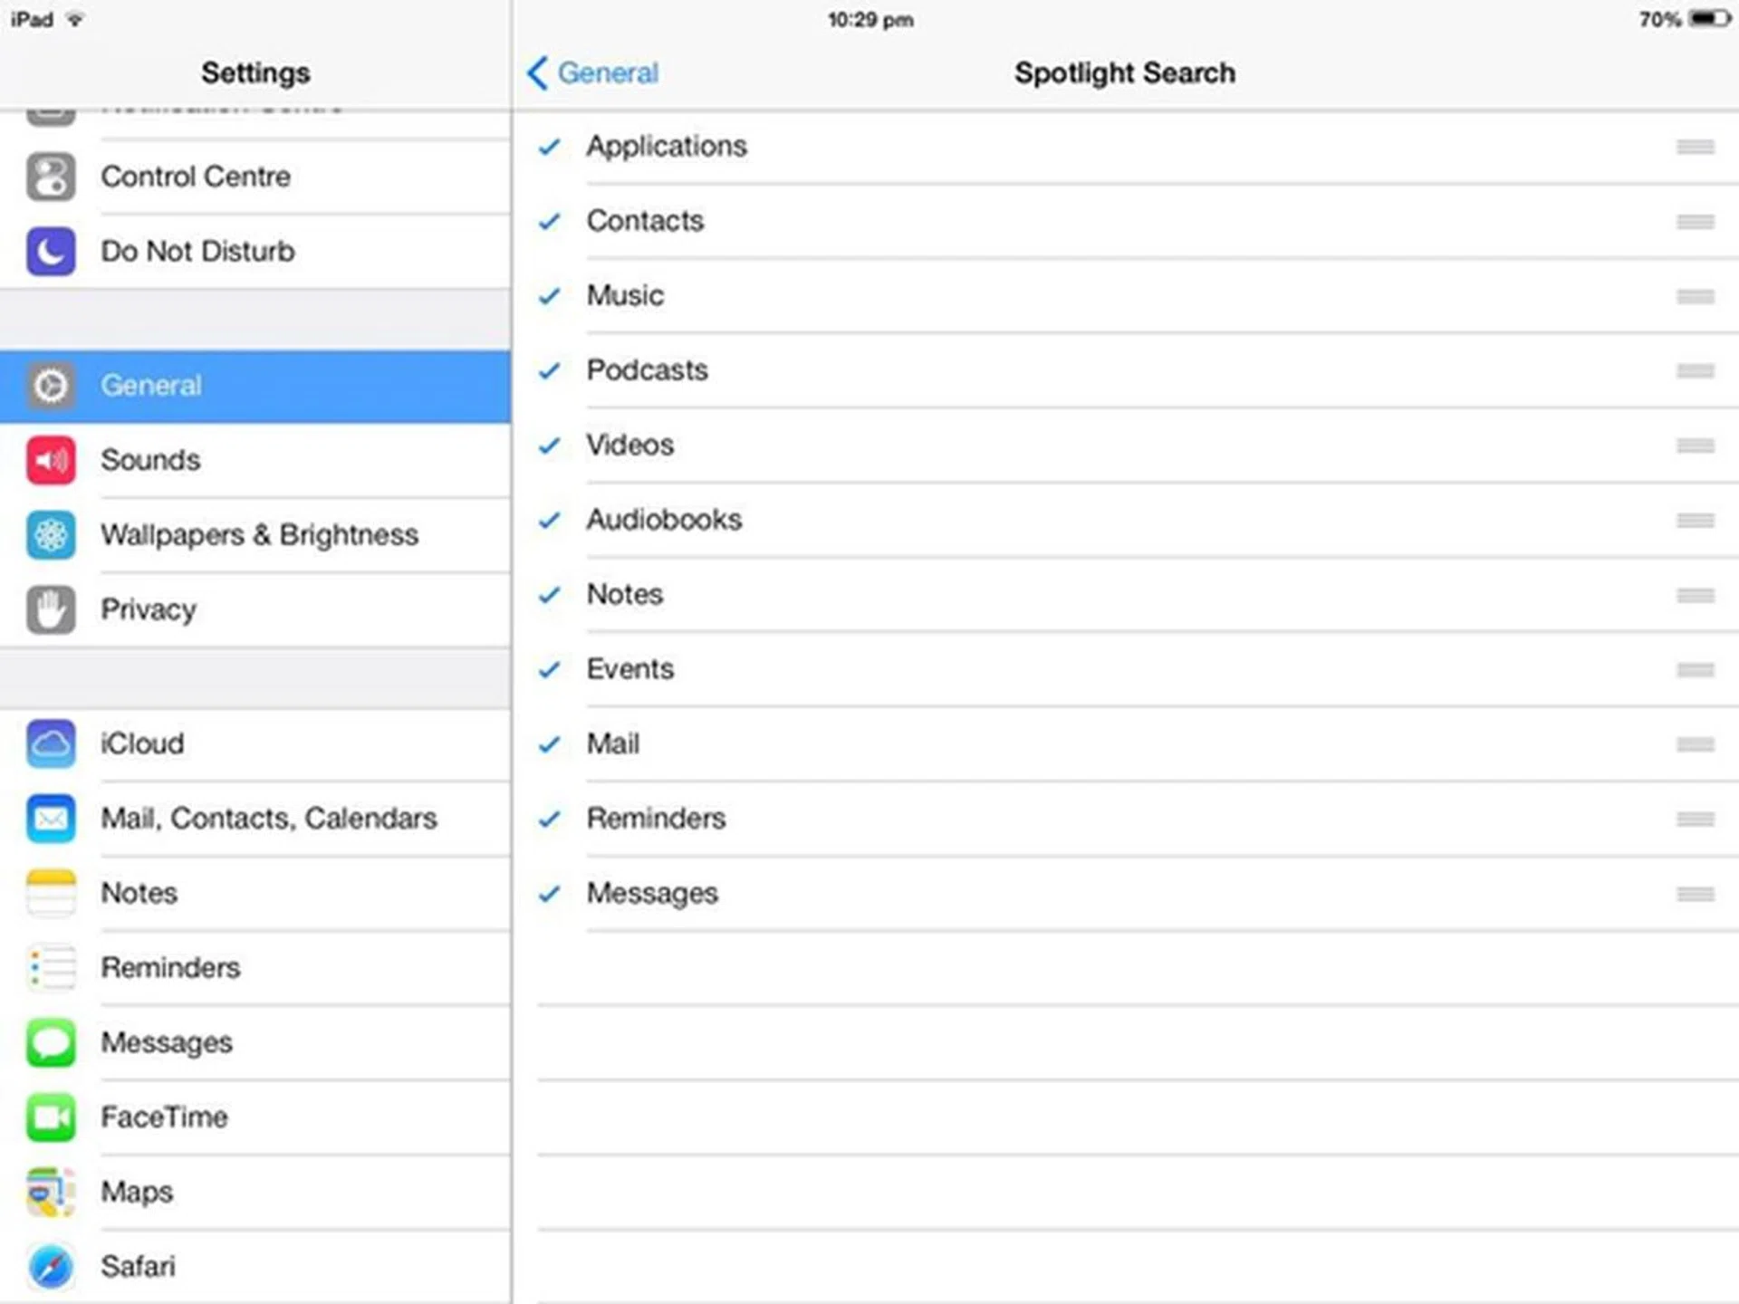Tap the Reminders row in Spotlight list
Screen dimensions: 1739x1304
[x=656, y=819]
